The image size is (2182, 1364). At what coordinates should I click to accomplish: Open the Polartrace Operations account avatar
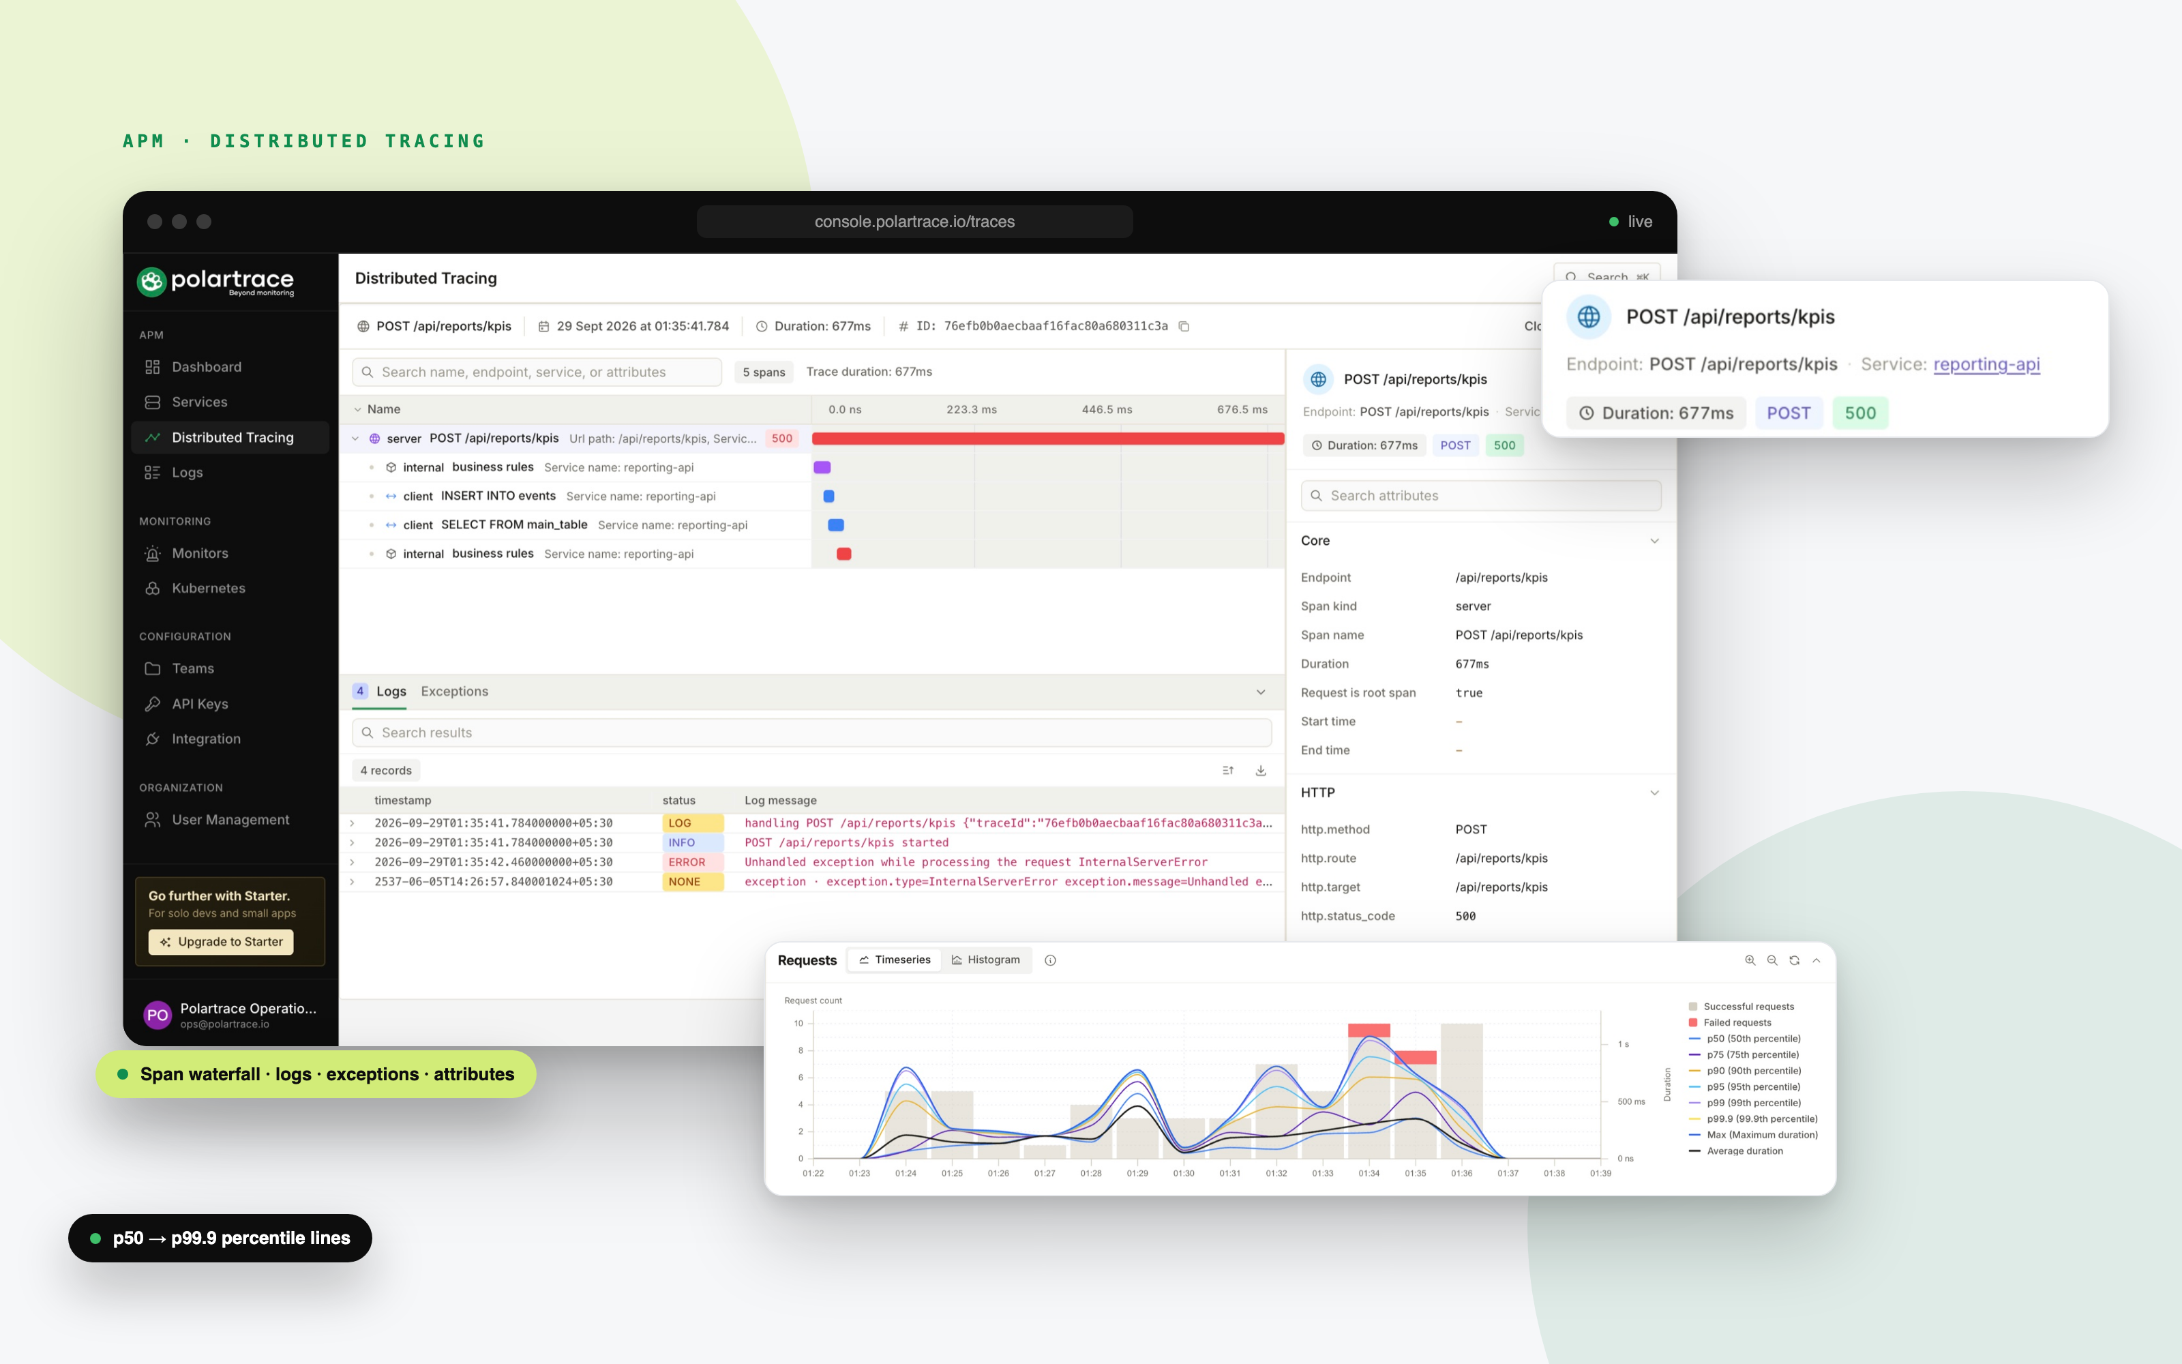[x=158, y=1015]
